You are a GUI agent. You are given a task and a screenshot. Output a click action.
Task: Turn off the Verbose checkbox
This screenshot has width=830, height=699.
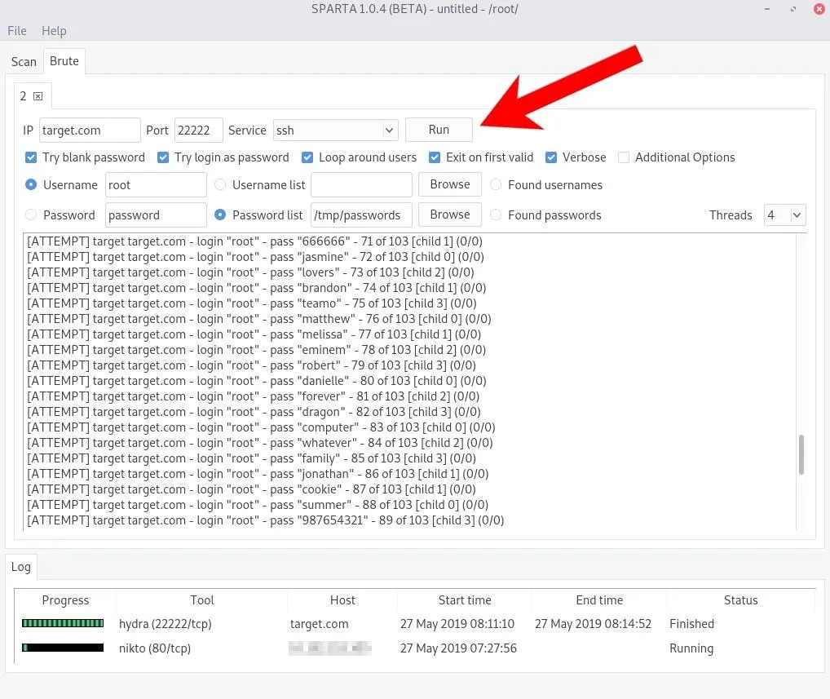(551, 157)
